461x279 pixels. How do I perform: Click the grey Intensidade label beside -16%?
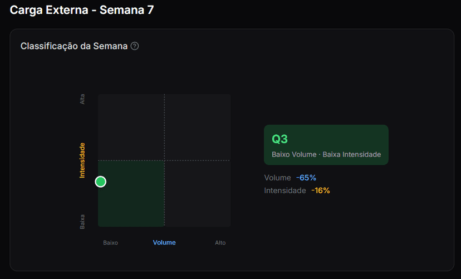click(x=285, y=190)
